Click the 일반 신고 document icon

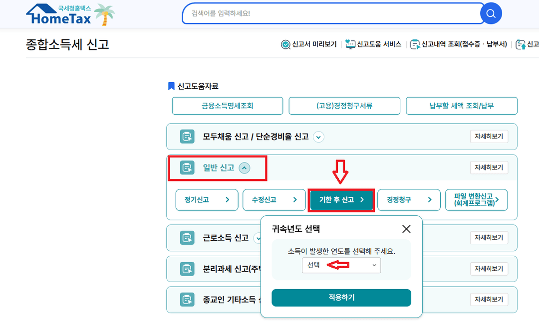pyautogui.click(x=187, y=168)
